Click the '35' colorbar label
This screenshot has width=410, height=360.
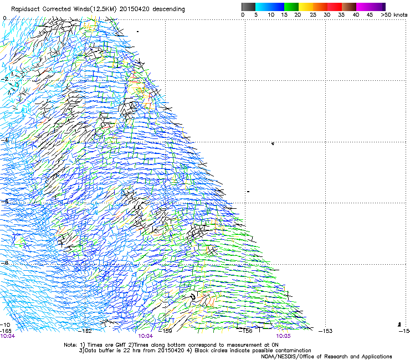coord(341,15)
